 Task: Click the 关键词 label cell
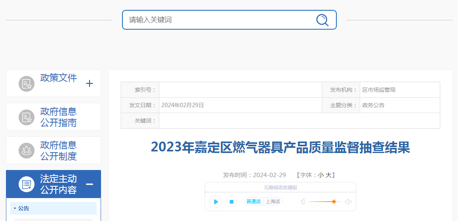140,121
